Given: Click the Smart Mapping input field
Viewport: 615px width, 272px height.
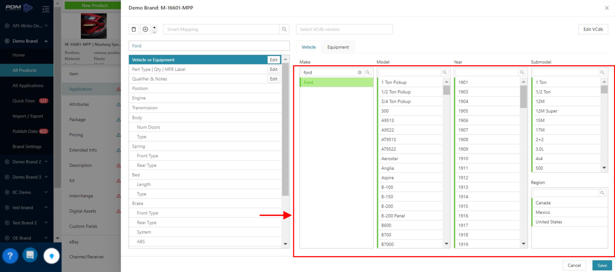Looking at the screenshot, I should tap(221, 29).
